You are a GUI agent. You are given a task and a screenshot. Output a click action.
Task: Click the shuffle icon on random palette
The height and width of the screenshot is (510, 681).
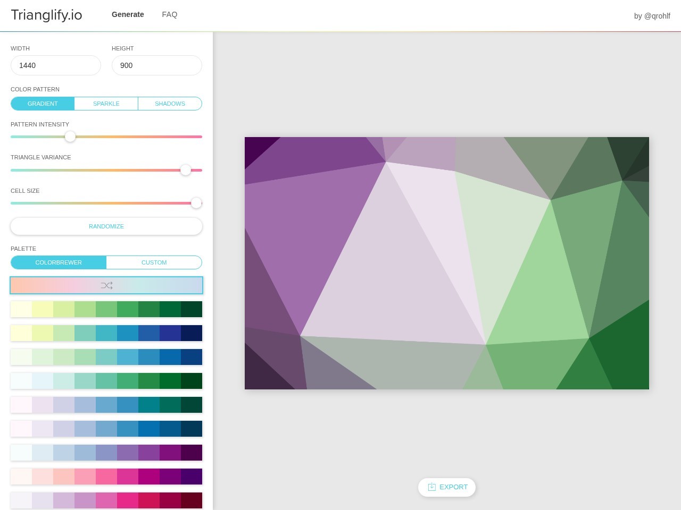106,285
